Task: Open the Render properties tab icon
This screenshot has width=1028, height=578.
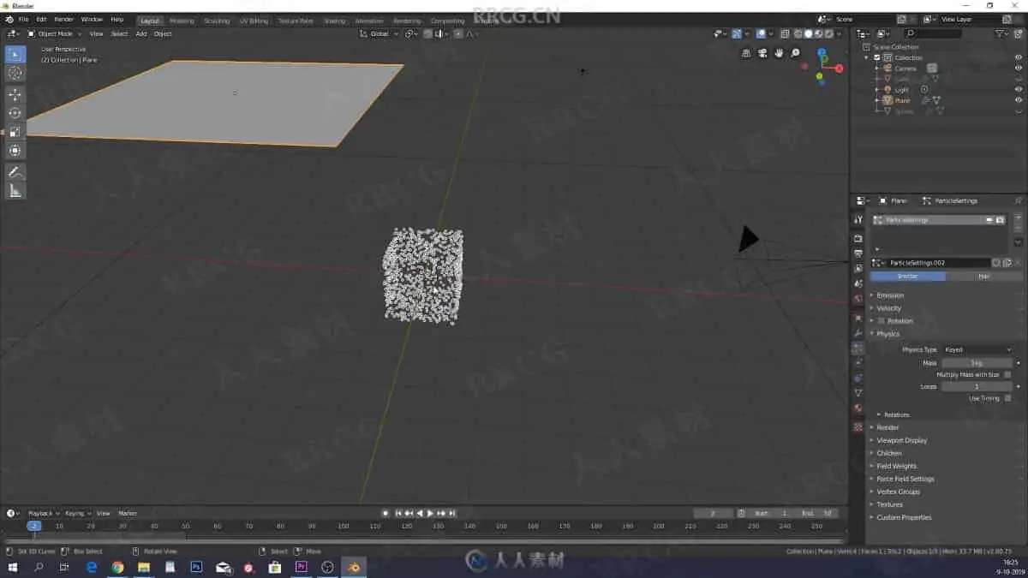Action: (x=858, y=238)
